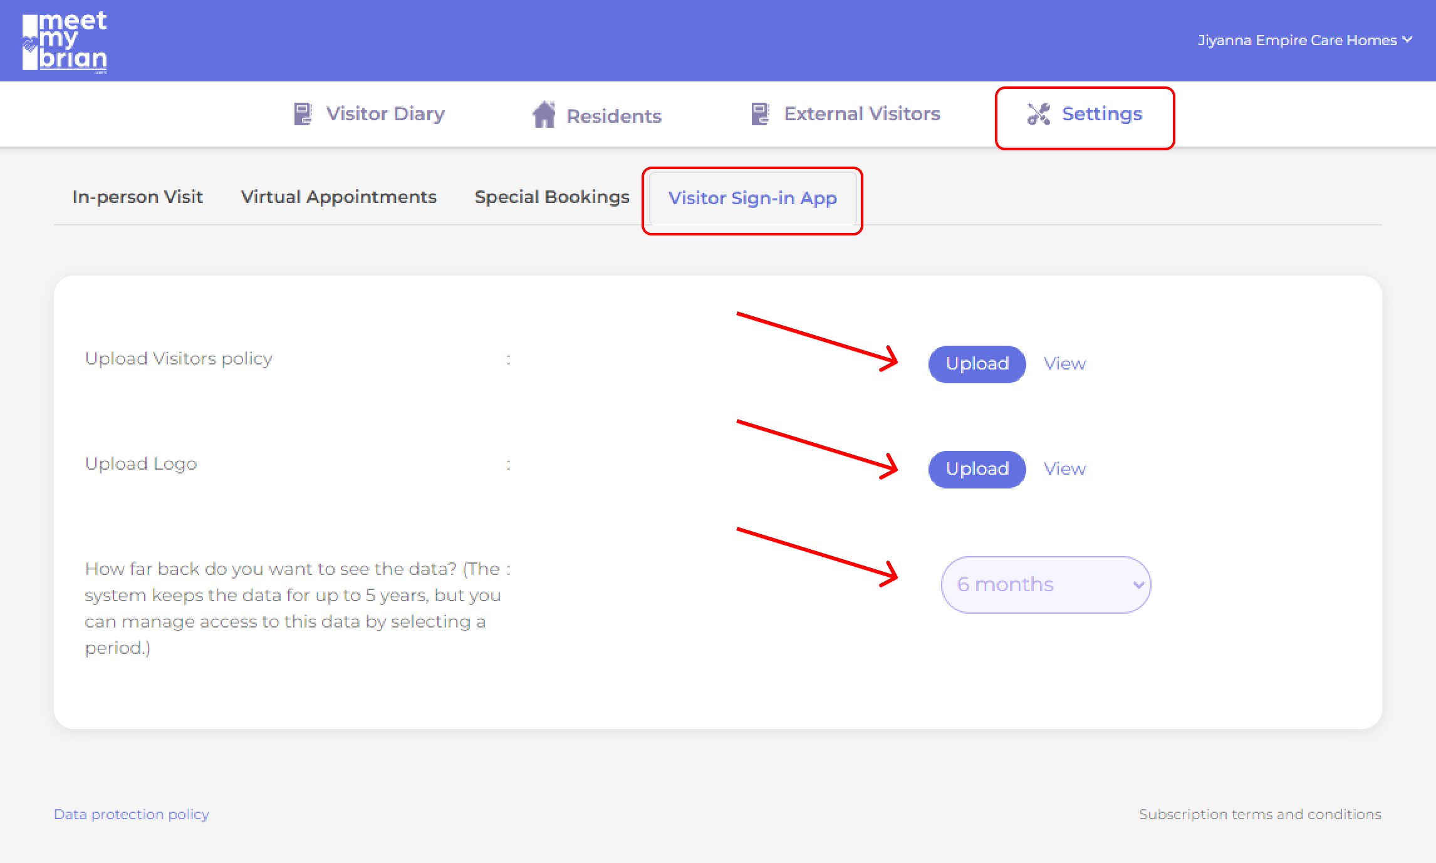Click the Residents house icon
The height and width of the screenshot is (863, 1436).
(544, 115)
